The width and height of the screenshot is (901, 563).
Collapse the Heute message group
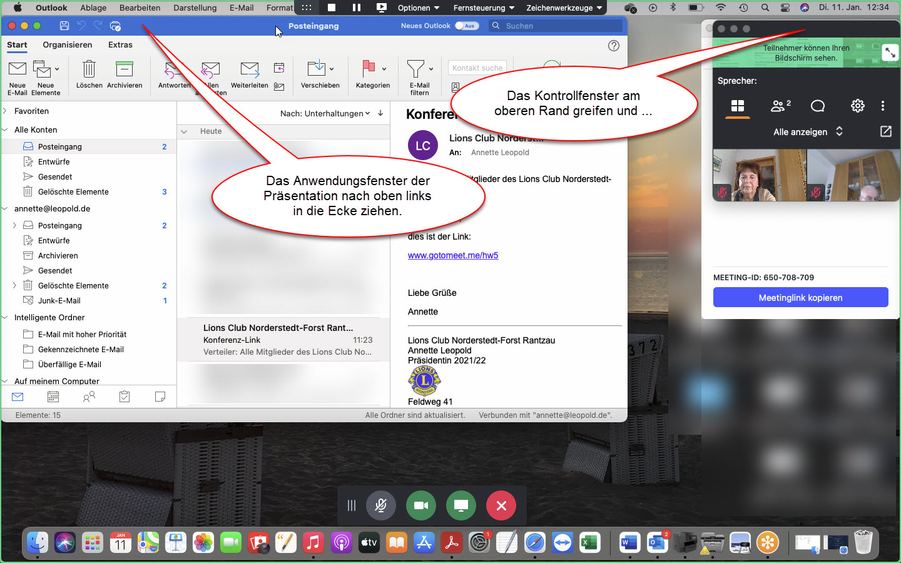pyautogui.click(x=184, y=131)
